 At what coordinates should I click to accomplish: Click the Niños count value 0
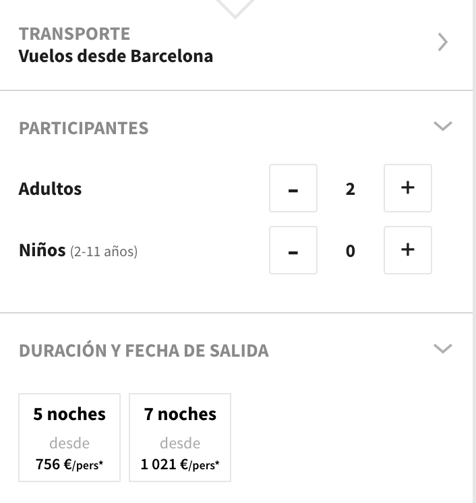pyautogui.click(x=350, y=251)
